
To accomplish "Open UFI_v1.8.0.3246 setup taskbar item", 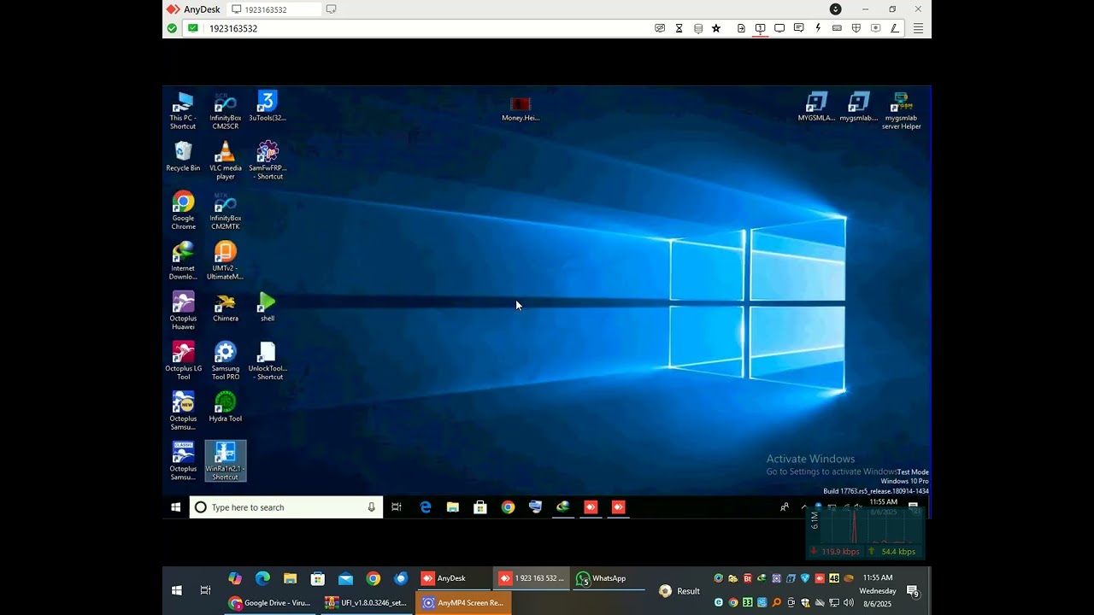I will tap(367, 602).
